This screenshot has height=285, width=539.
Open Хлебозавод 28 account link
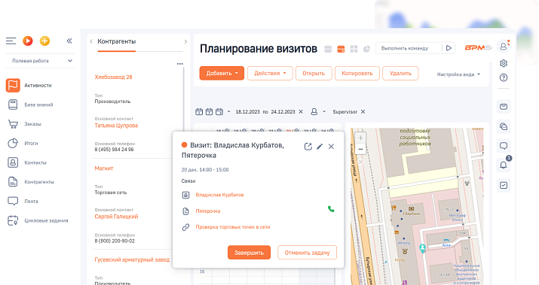click(113, 77)
